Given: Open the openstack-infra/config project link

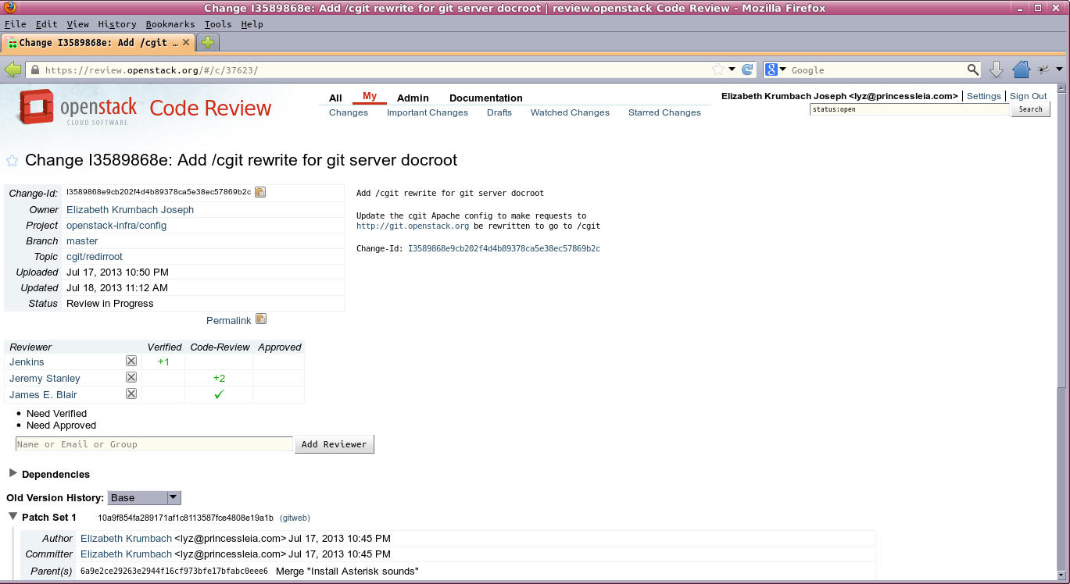Looking at the screenshot, I should (x=116, y=226).
